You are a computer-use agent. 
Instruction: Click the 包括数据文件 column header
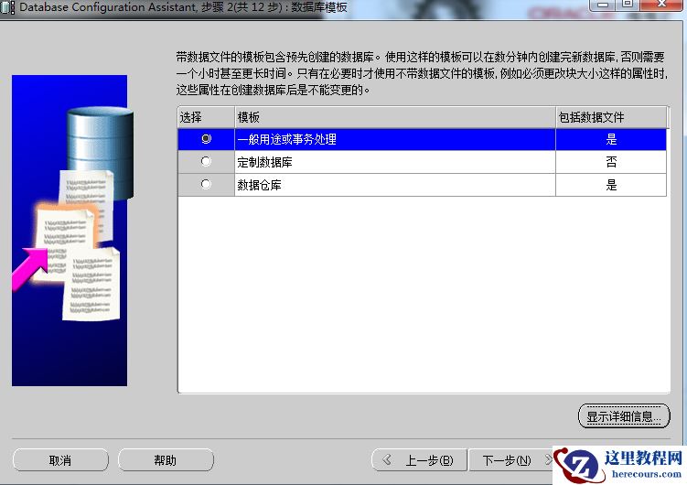(611, 117)
